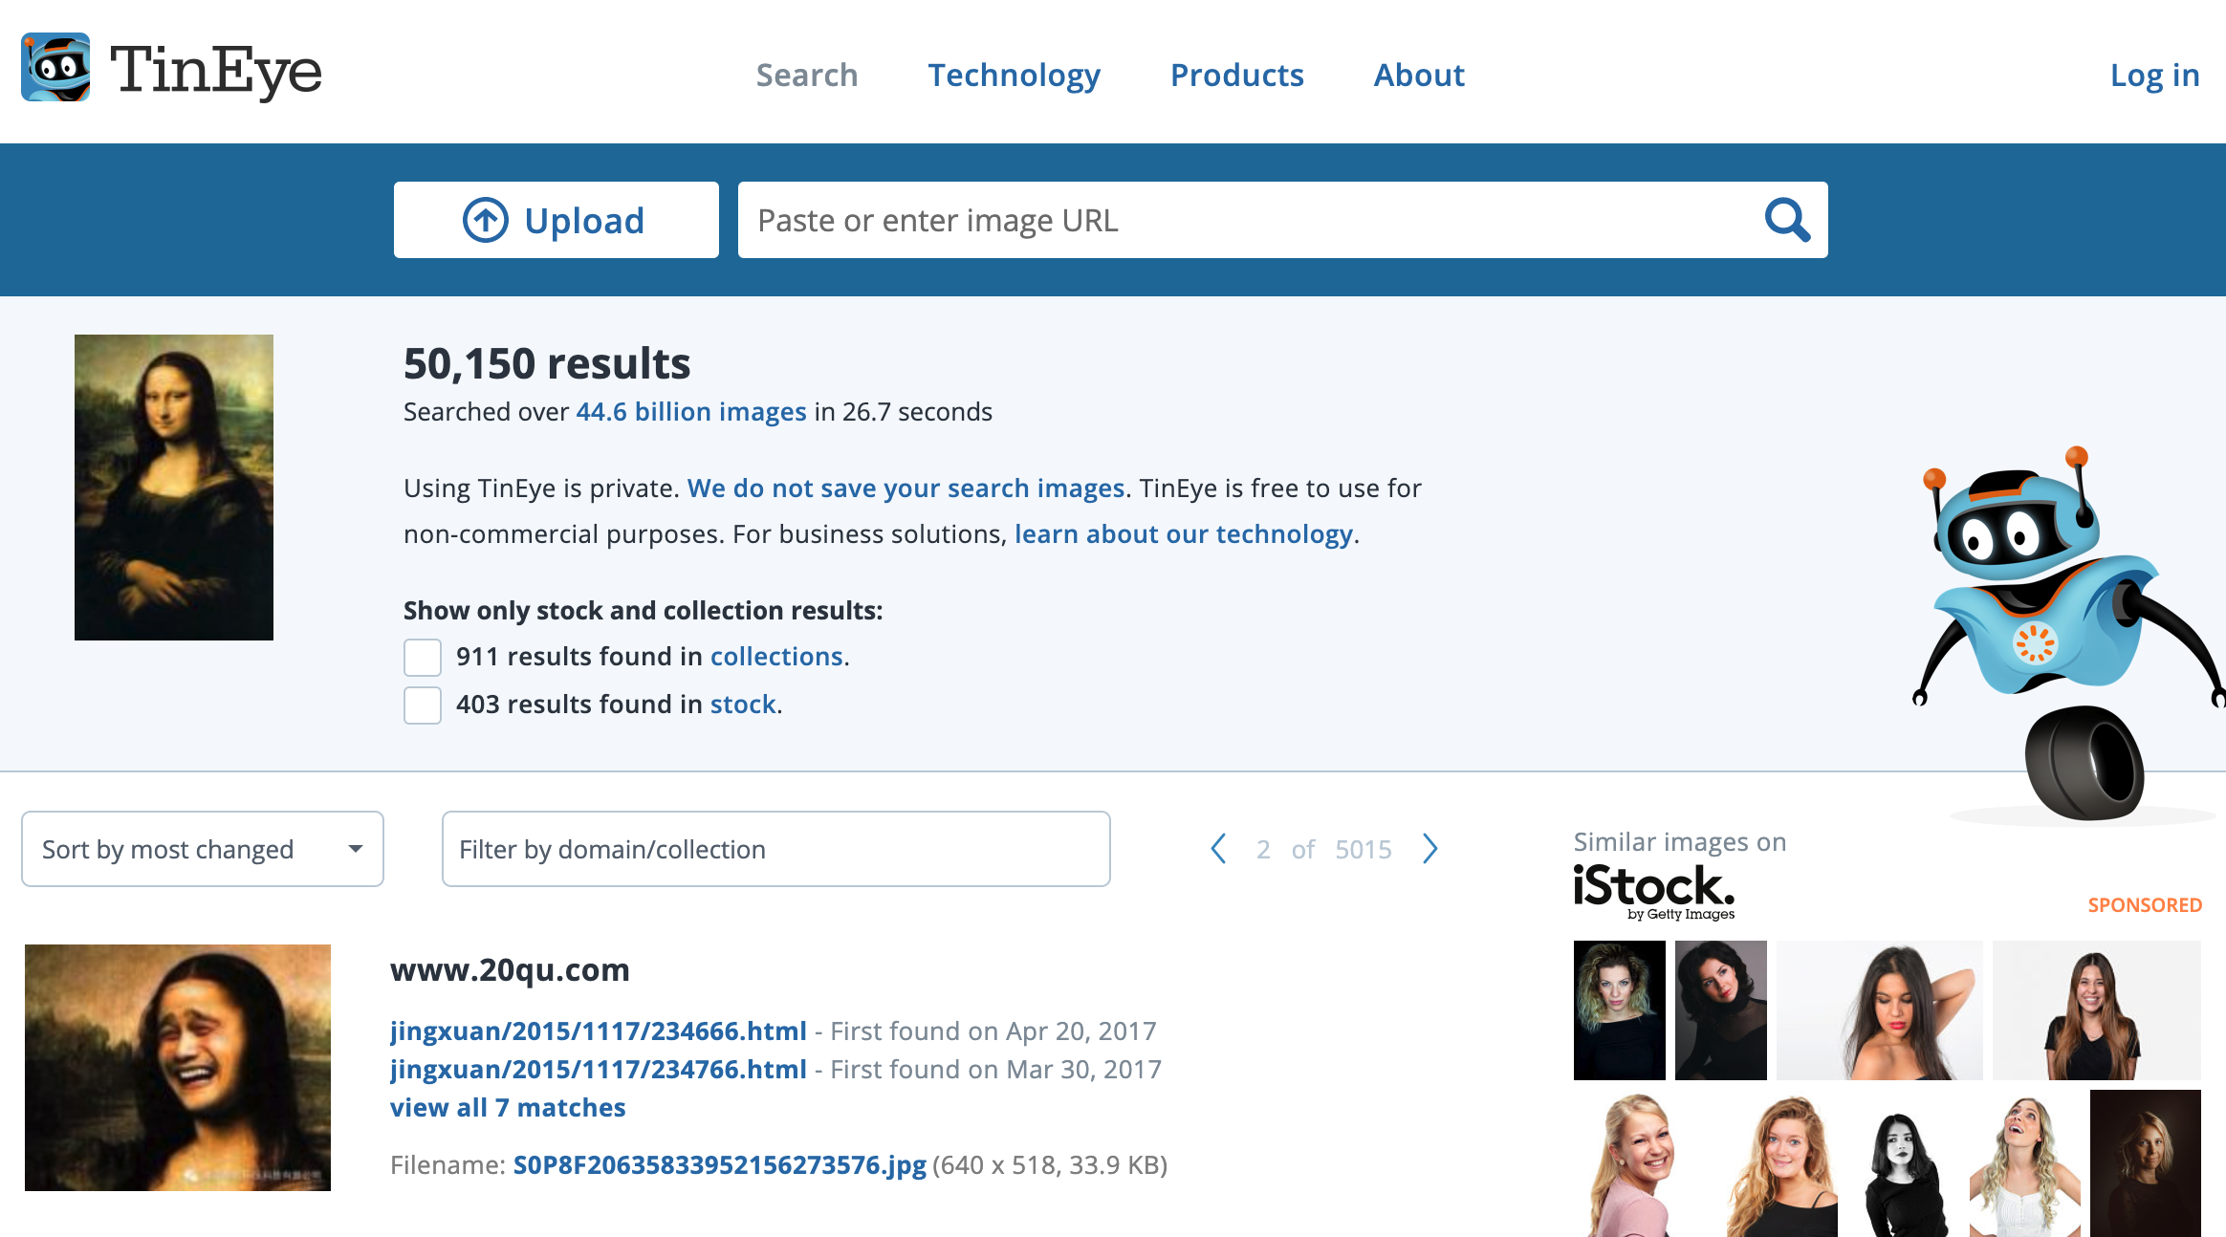Enable the collections results checkbox
Screen dimensions: 2226x1237
click(x=422, y=658)
